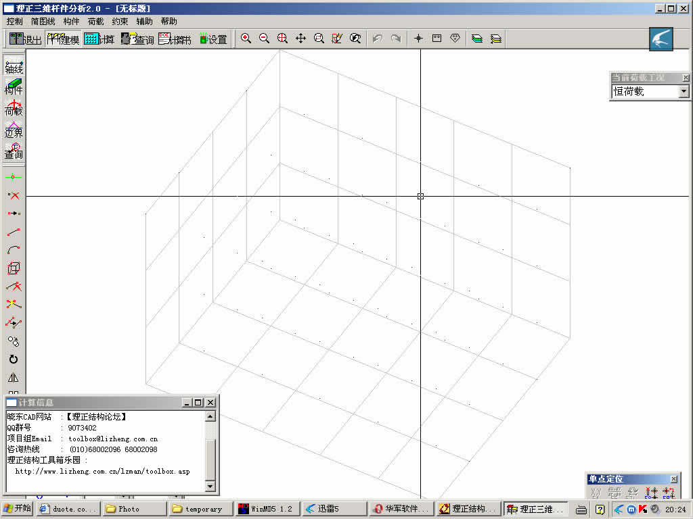The height and width of the screenshot is (519, 693).
Task: Click the swallow logo icon at top right
Action: pos(661,39)
